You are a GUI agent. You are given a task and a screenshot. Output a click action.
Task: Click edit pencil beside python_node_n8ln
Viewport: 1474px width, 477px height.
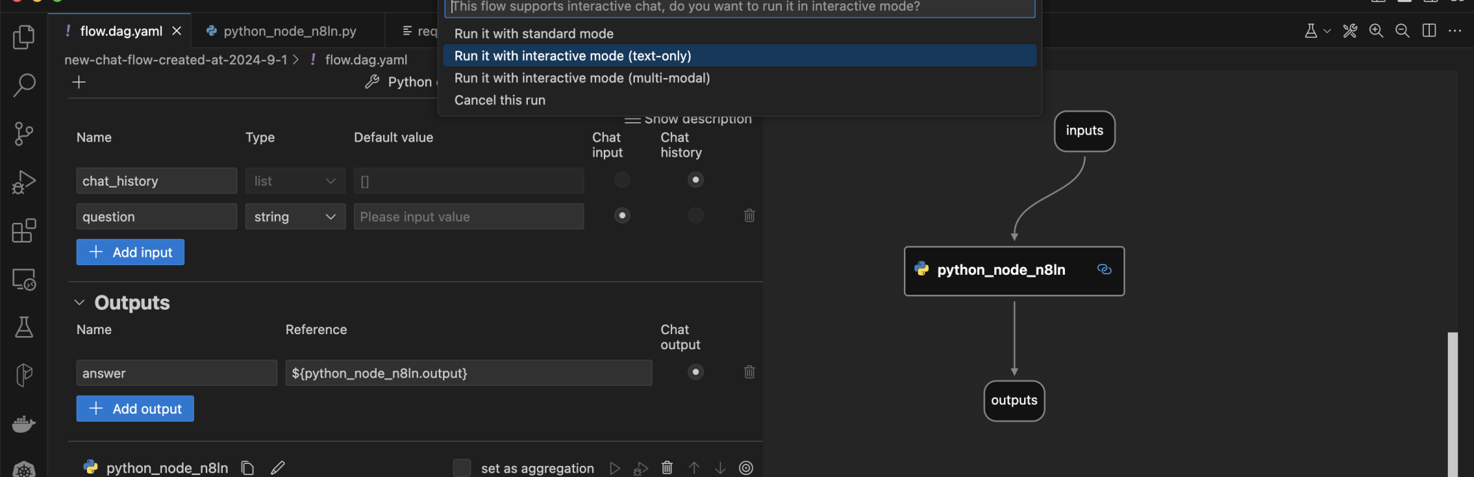[x=277, y=468]
